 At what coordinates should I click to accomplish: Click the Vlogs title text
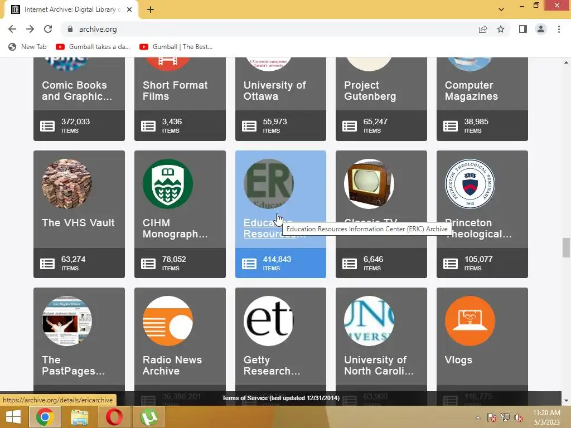[x=458, y=360]
